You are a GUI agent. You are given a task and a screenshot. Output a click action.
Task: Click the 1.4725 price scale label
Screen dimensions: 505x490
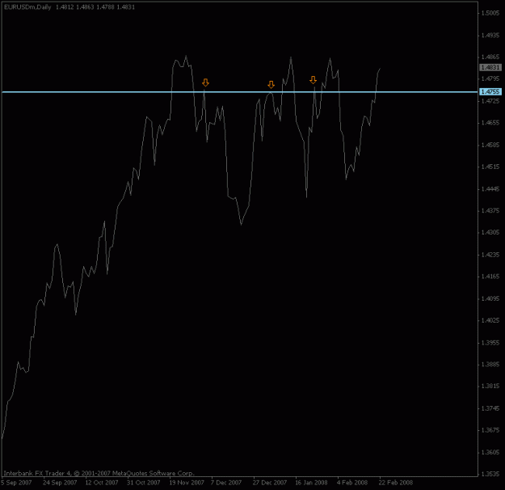pyautogui.click(x=490, y=101)
